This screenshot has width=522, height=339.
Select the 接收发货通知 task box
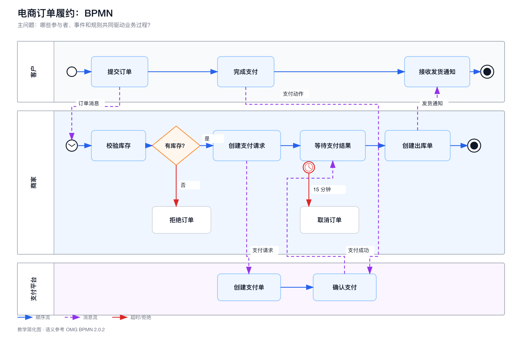pos(437,72)
